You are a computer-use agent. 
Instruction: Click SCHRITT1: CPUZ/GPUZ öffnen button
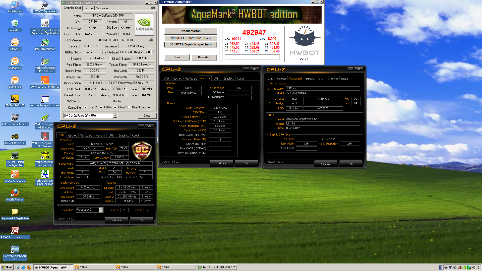[x=191, y=38]
